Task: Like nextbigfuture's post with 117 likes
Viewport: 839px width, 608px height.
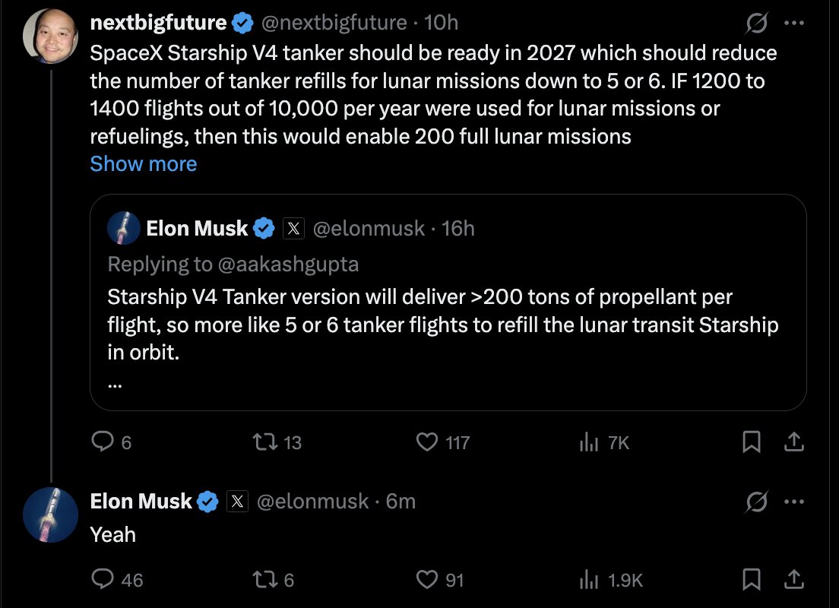Action: tap(429, 442)
